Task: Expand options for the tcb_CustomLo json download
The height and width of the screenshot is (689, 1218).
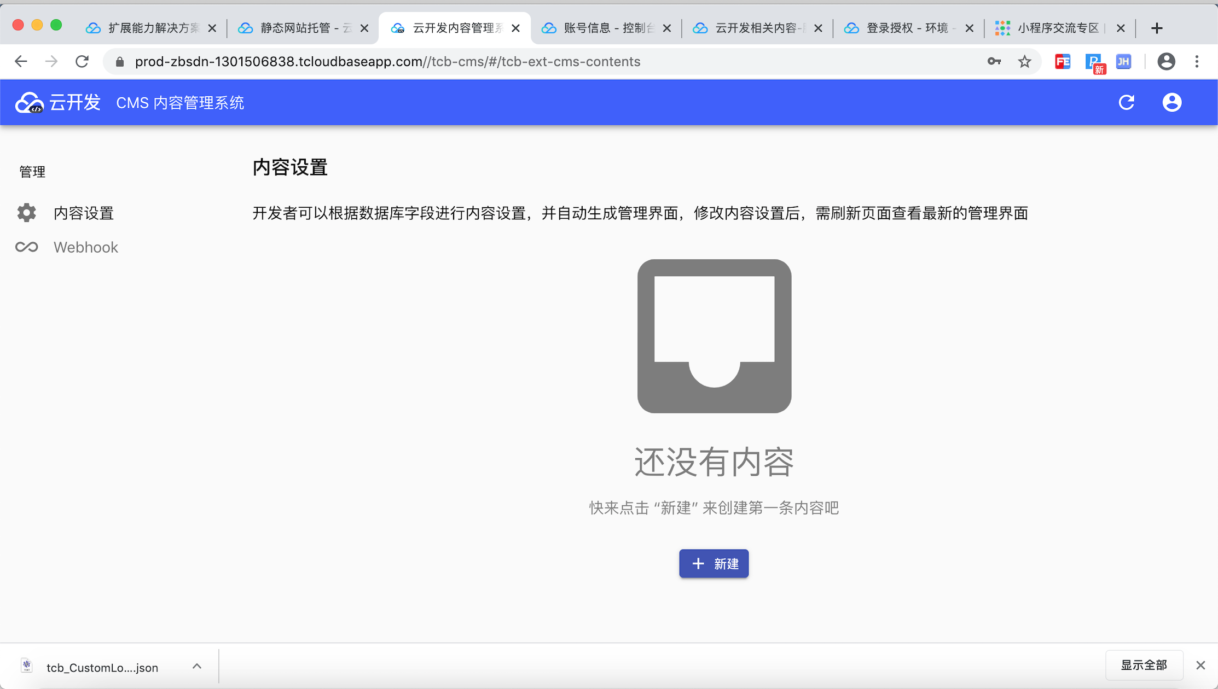Action: [197, 666]
